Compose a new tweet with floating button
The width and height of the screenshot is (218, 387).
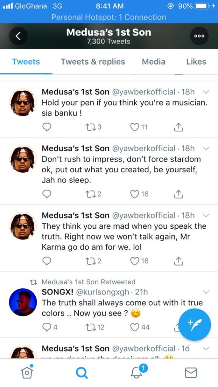195,325
